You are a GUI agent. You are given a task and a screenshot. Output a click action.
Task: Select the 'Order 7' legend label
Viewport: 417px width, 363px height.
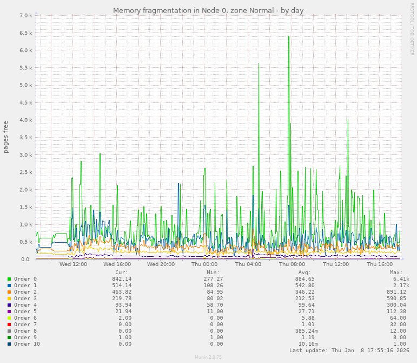point(25,324)
